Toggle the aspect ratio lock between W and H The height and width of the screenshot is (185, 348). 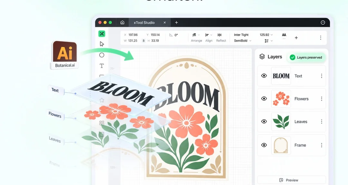(x=144, y=41)
